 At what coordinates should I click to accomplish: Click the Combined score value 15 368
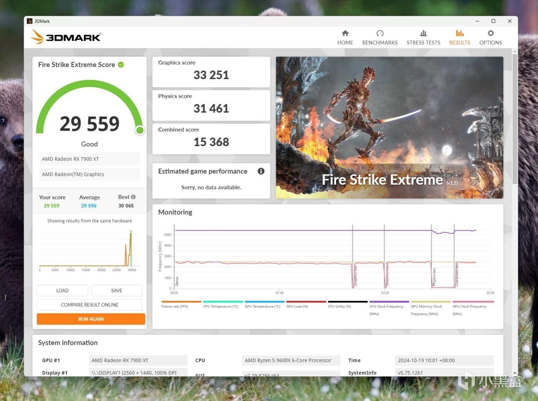click(x=211, y=142)
